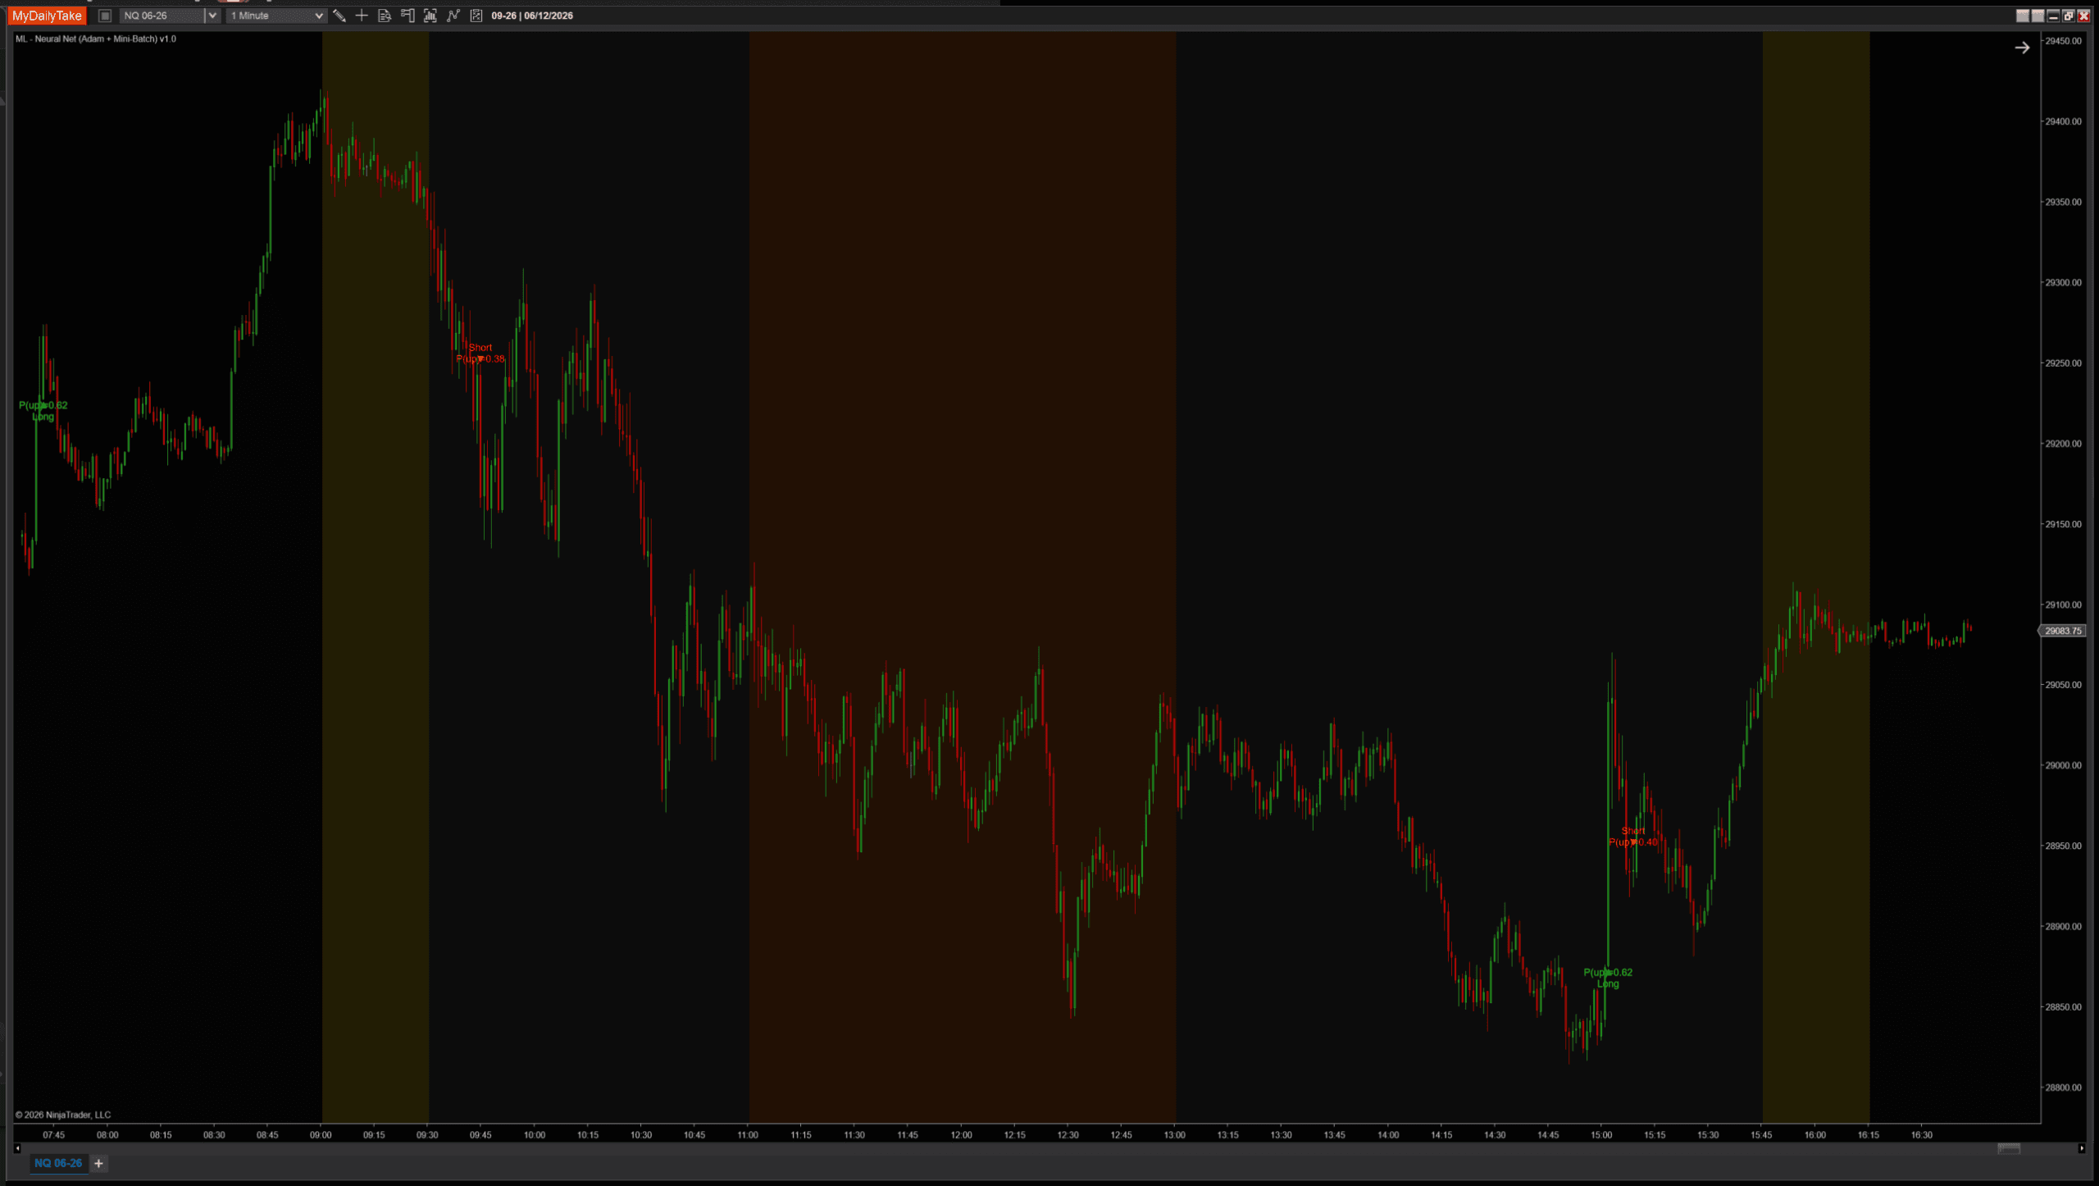The width and height of the screenshot is (2099, 1186).
Task: Click the 07:45 time axis label
Action: pyautogui.click(x=54, y=1135)
